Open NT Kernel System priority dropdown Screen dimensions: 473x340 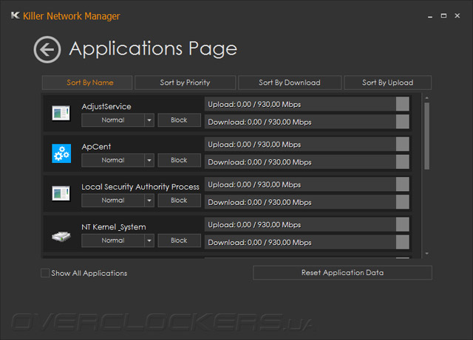149,240
